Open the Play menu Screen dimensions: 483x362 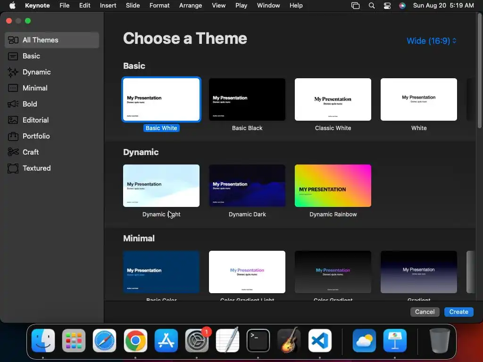(x=241, y=6)
